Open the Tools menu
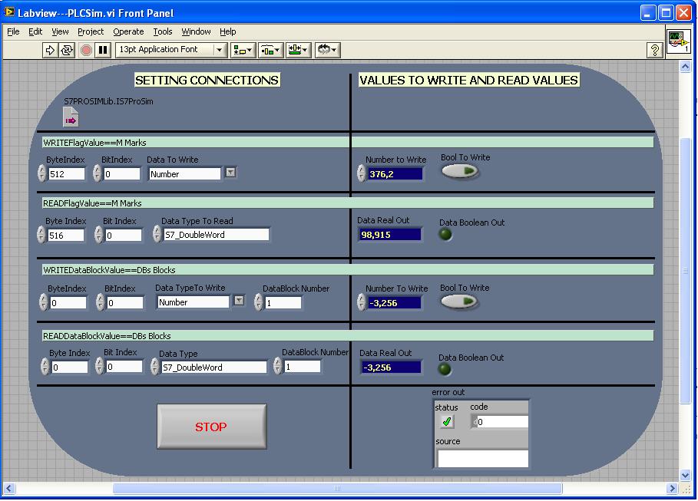 pyautogui.click(x=163, y=31)
